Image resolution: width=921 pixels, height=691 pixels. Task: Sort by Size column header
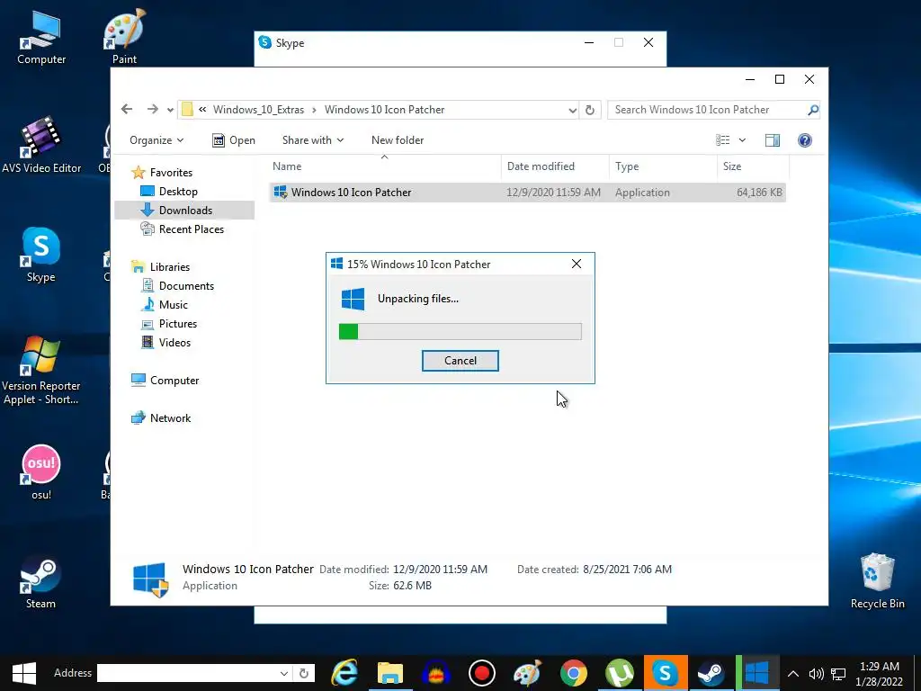click(x=753, y=166)
